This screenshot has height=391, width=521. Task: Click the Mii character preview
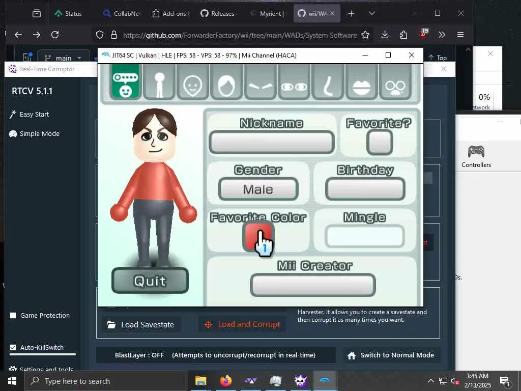click(x=153, y=188)
